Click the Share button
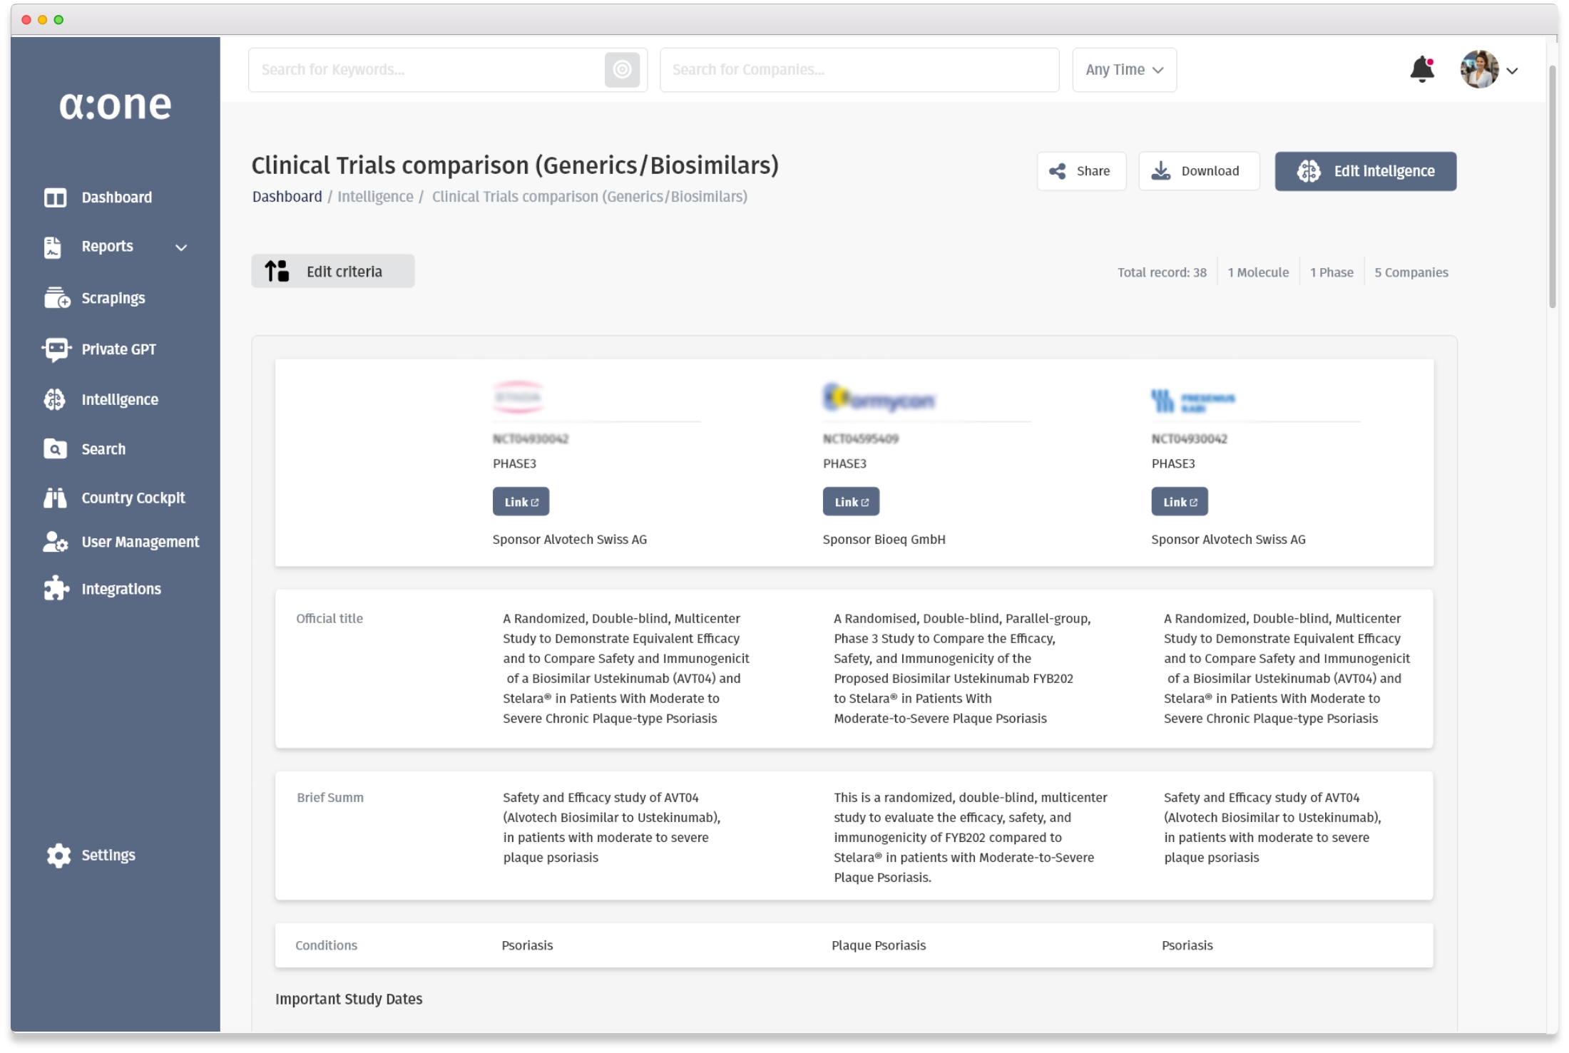This screenshot has height=1053, width=1569. [1081, 171]
